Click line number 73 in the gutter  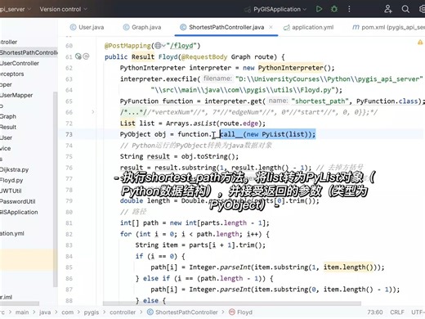click(69, 134)
